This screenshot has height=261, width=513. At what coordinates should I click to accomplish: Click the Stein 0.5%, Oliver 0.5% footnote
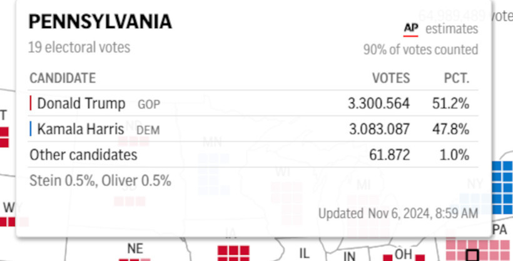100,180
